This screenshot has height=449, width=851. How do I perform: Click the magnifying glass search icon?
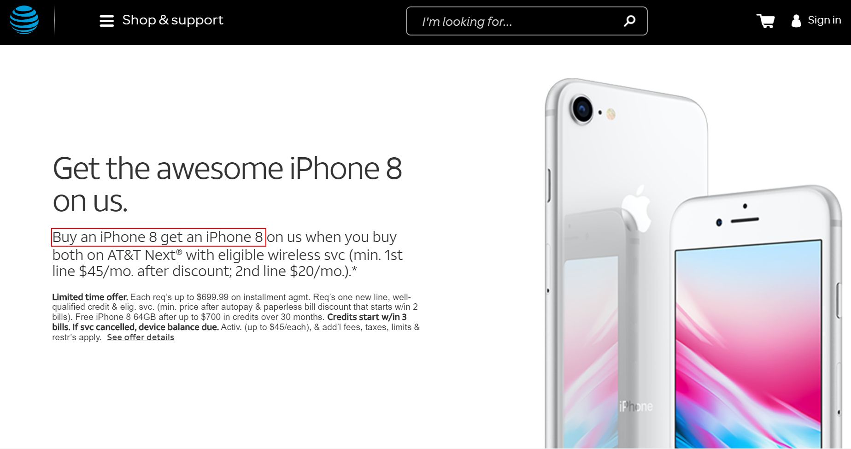coord(629,21)
